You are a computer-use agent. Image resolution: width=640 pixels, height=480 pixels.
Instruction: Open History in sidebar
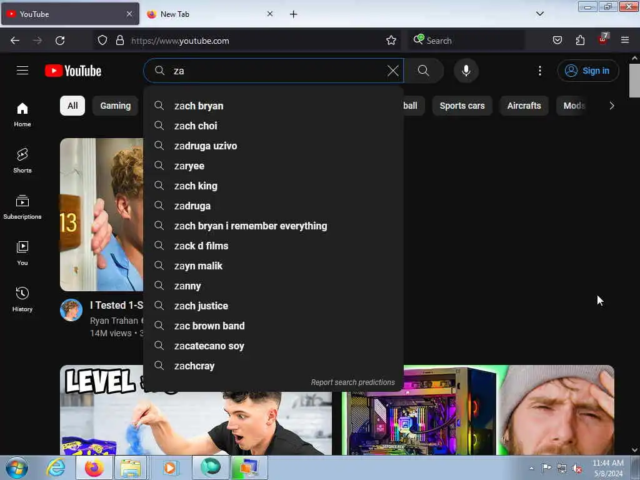coord(22,299)
